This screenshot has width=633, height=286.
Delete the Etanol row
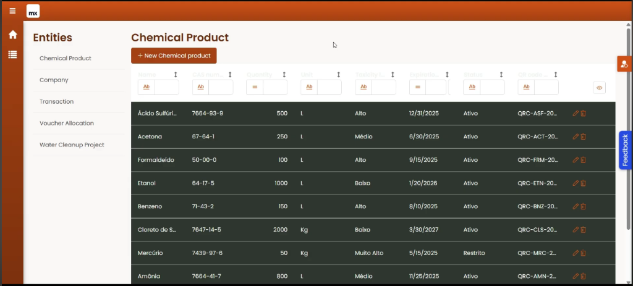584,183
